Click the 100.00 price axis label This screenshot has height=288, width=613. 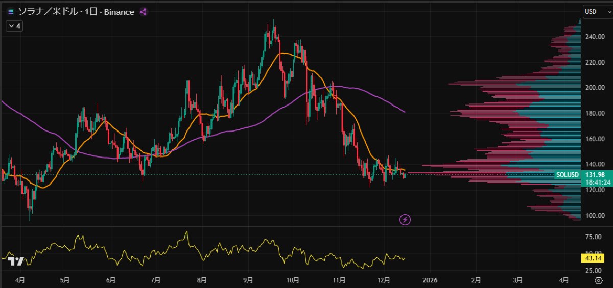[x=596, y=215]
